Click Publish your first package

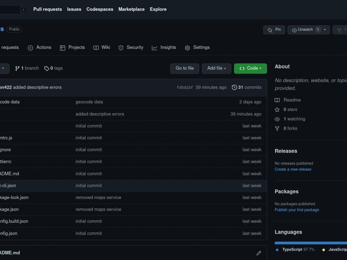coord(297,210)
